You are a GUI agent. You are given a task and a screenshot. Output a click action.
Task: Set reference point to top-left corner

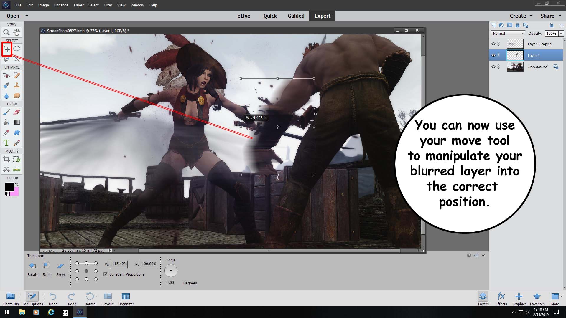click(77, 263)
